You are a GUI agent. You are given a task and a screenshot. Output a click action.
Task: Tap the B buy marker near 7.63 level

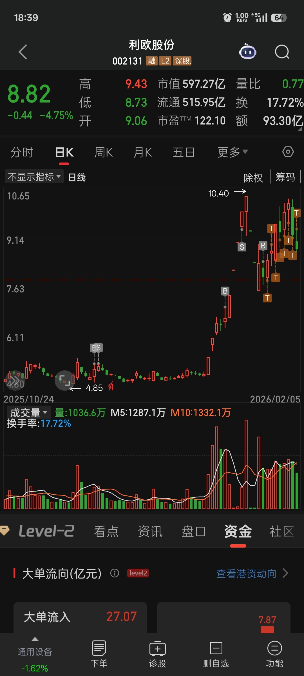point(225,291)
